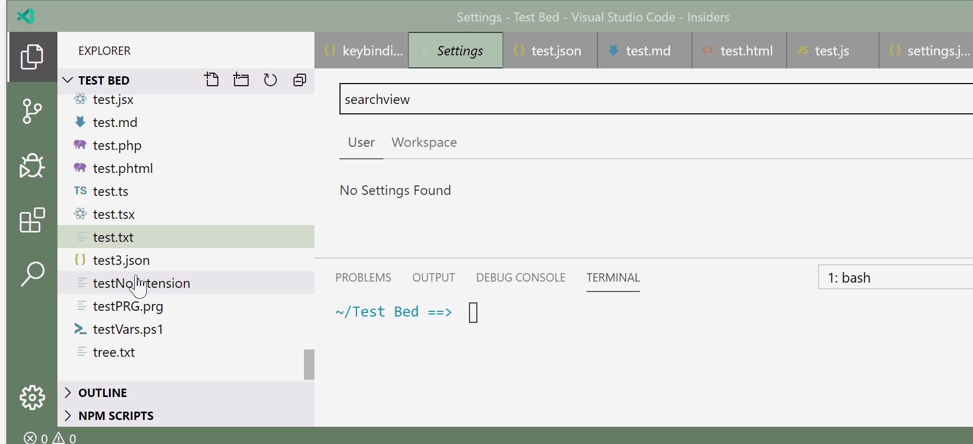Switch to the test.js editor tab
Image resolution: width=973 pixels, height=444 pixels.
coord(833,51)
